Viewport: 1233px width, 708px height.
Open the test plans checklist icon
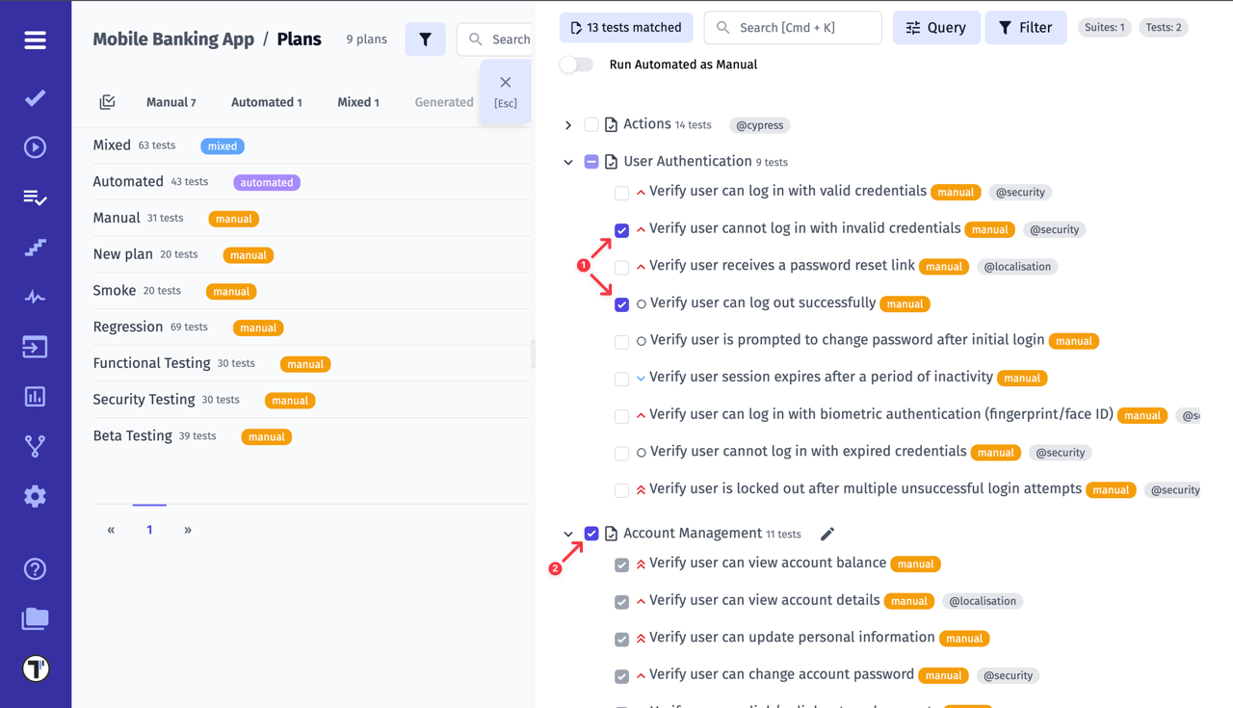(x=35, y=198)
